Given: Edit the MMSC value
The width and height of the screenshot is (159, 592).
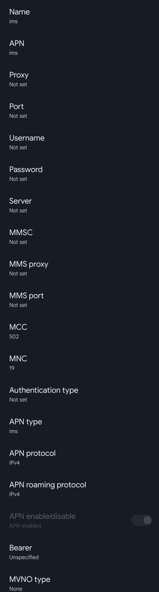Looking at the screenshot, I should pyautogui.click(x=79, y=237).
